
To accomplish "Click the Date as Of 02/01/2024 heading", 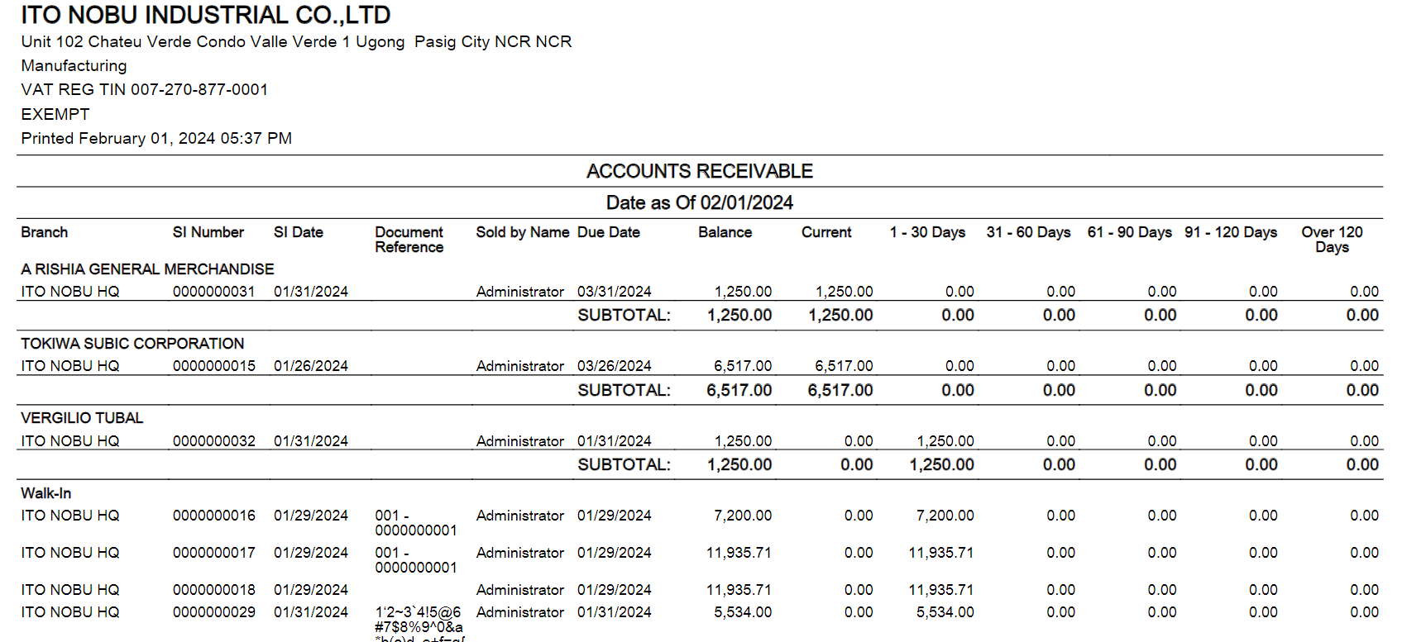I will (700, 202).
